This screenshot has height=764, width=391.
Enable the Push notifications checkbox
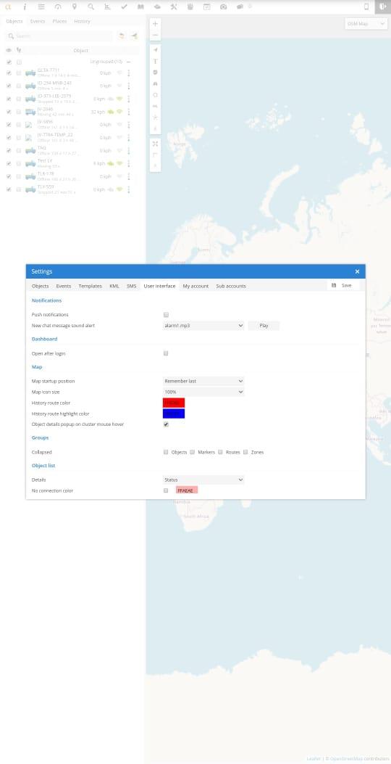click(x=166, y=315)
